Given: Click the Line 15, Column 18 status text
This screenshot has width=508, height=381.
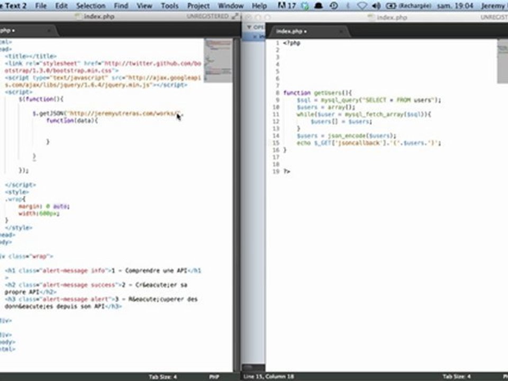Looking at the screenshot, I should (x=269, y=376).
